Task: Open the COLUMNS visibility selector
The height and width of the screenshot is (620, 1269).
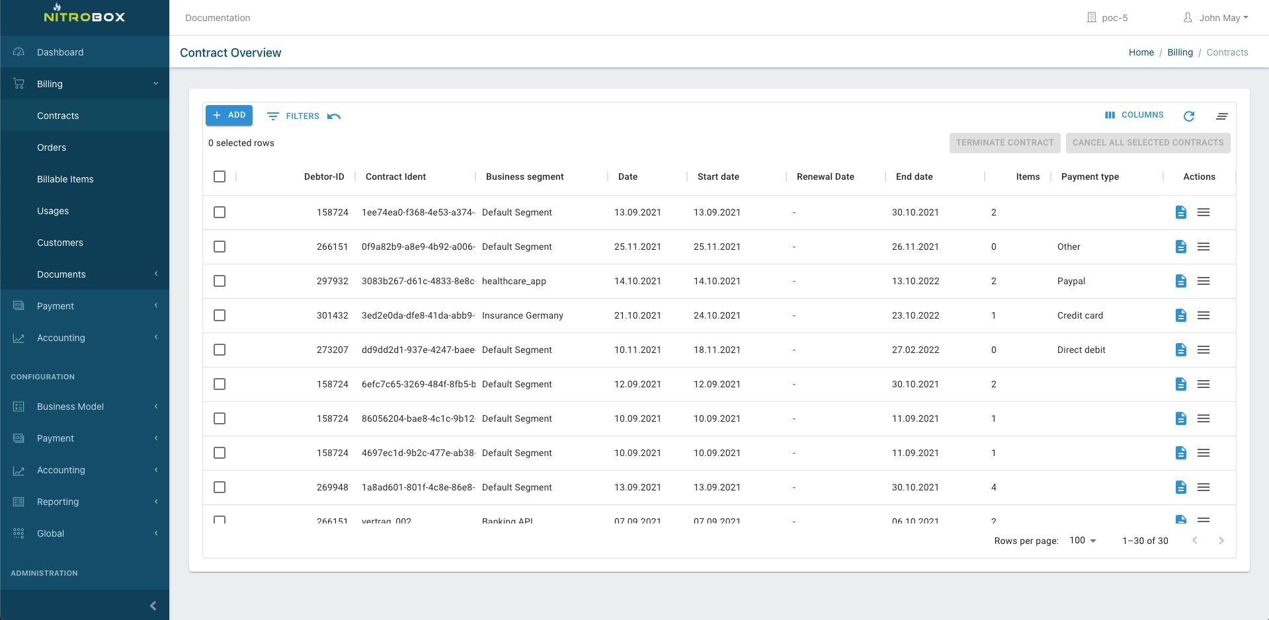Action: 1134,115
